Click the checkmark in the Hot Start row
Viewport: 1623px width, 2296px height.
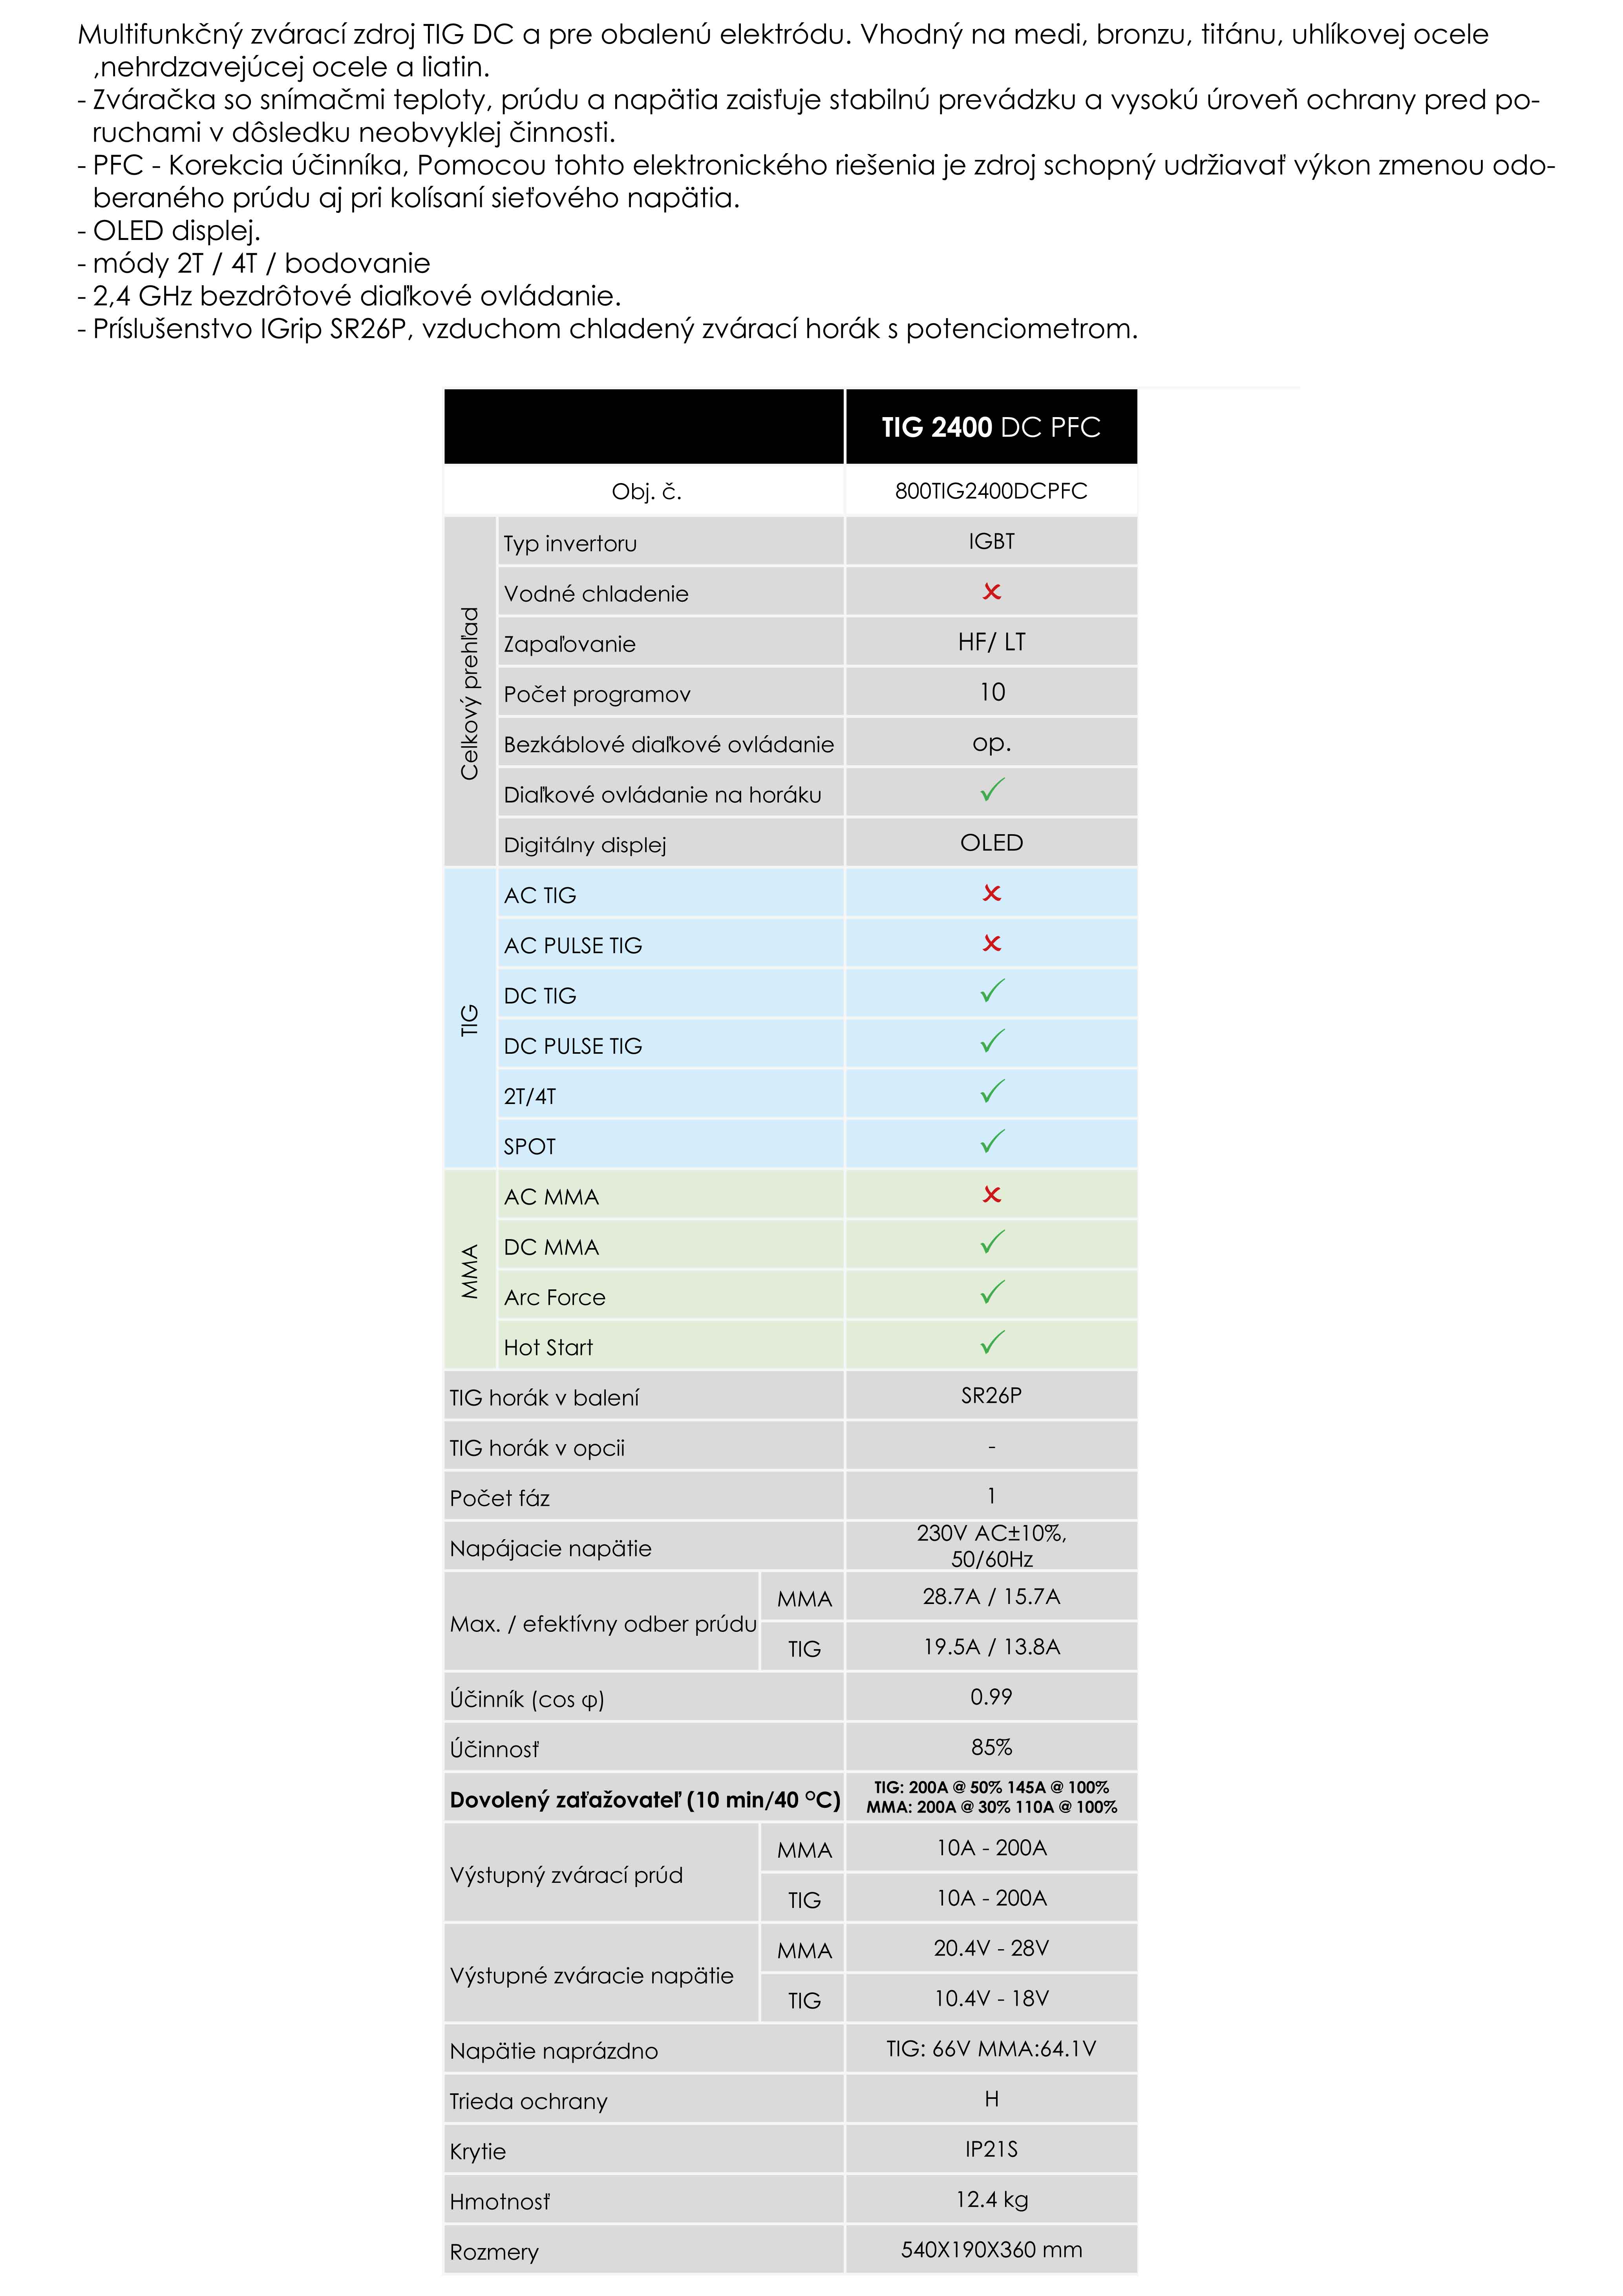click(x=991, y=1343)
